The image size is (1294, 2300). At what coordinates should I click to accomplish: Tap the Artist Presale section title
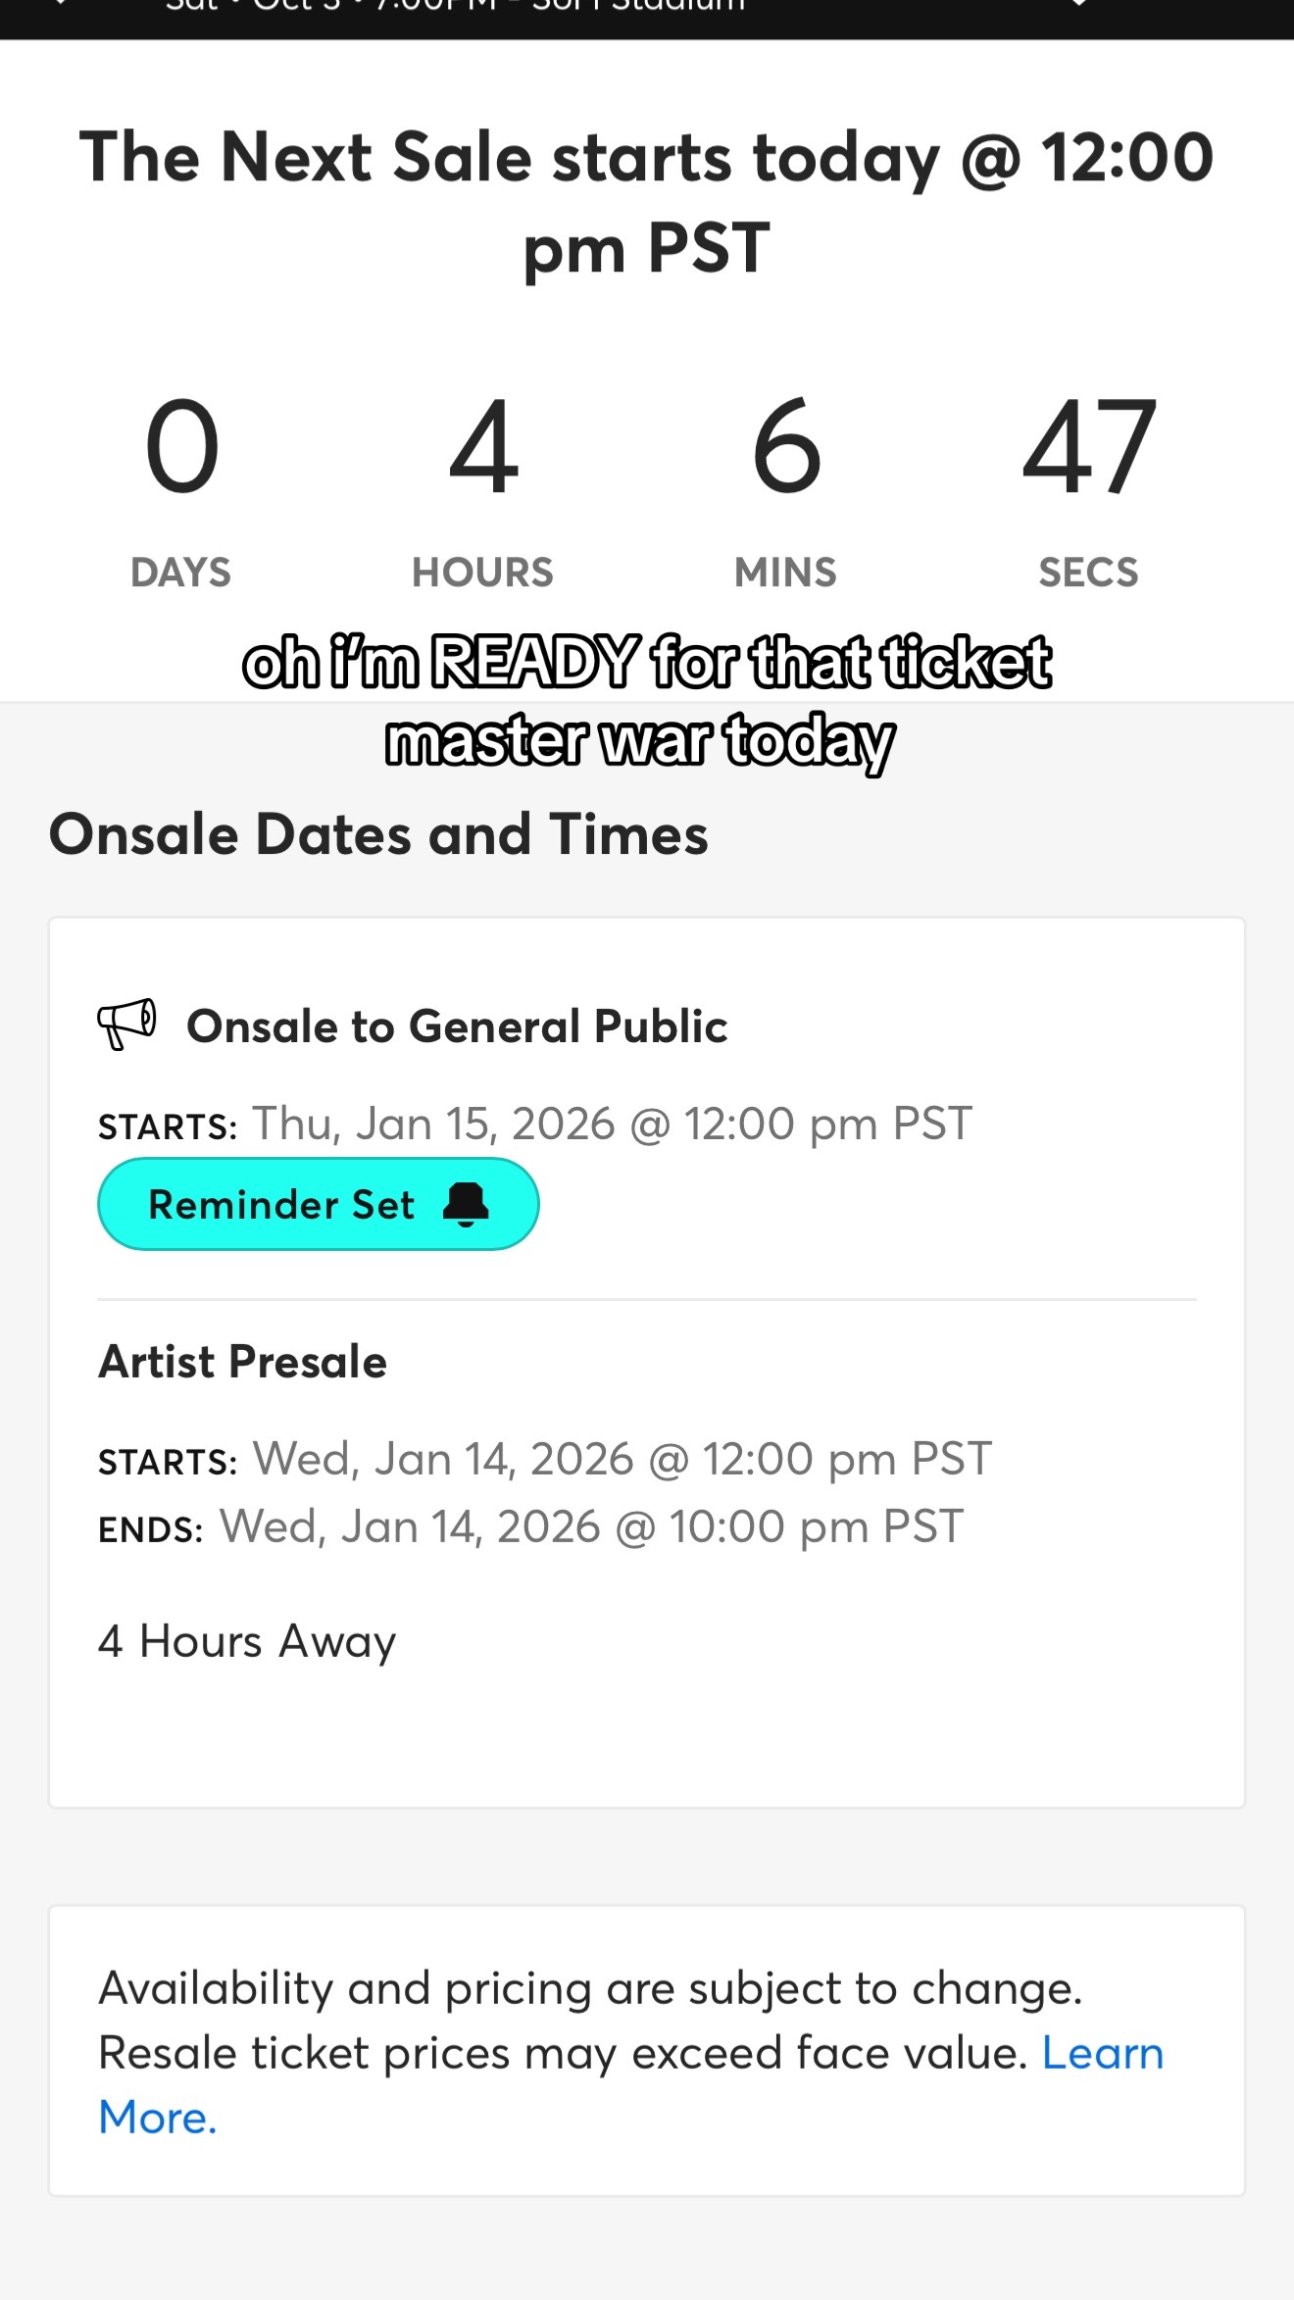click(243, 1362)
